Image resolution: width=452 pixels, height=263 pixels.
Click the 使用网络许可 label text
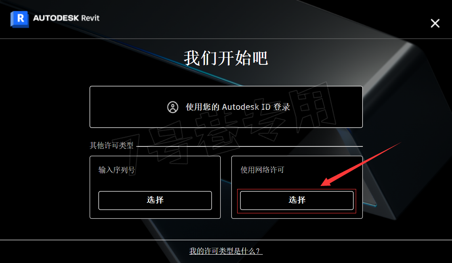tap(262, 170)
